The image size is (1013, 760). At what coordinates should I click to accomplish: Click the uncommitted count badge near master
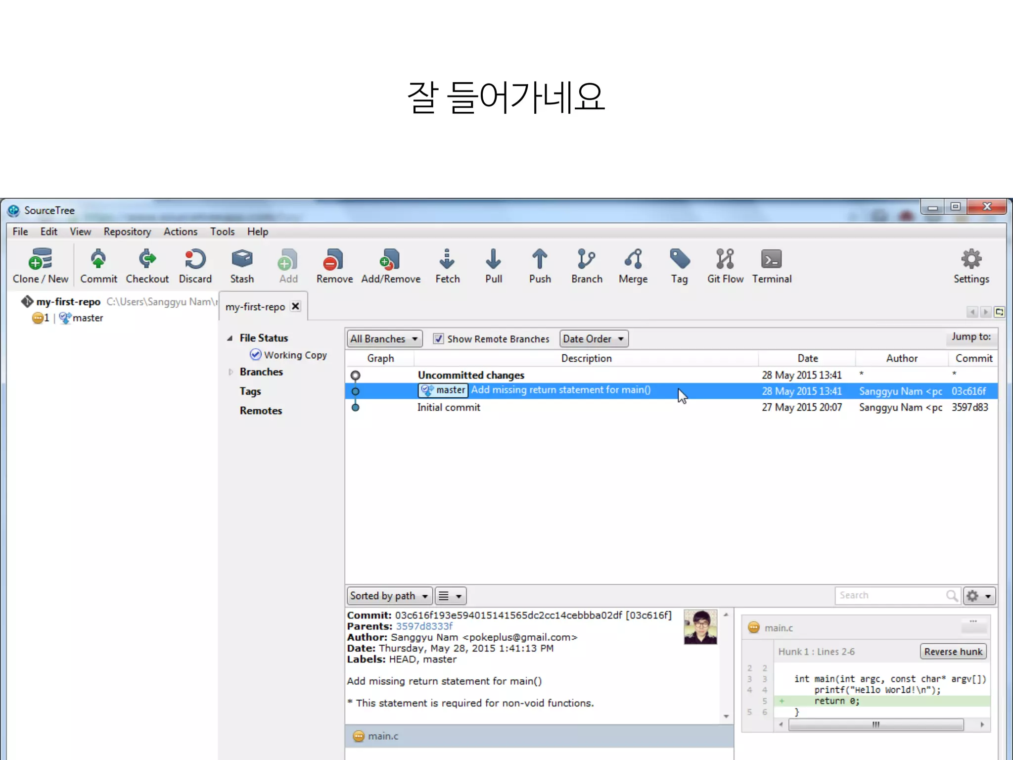pos(41,318)
